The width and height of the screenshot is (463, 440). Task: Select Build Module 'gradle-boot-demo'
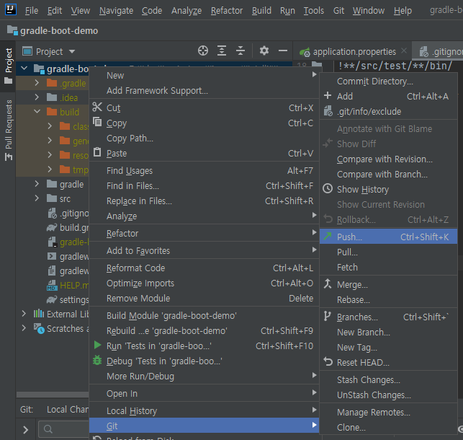coord(204,315)
